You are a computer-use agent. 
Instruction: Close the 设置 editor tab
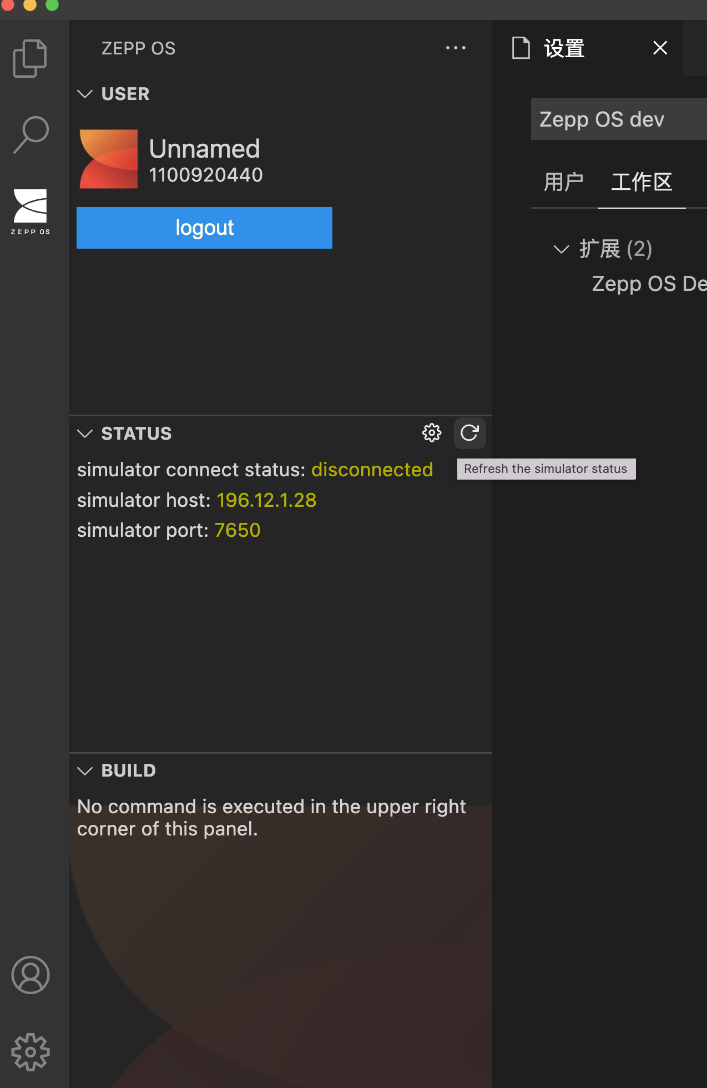pyautogui.click(x=660, y=48)
